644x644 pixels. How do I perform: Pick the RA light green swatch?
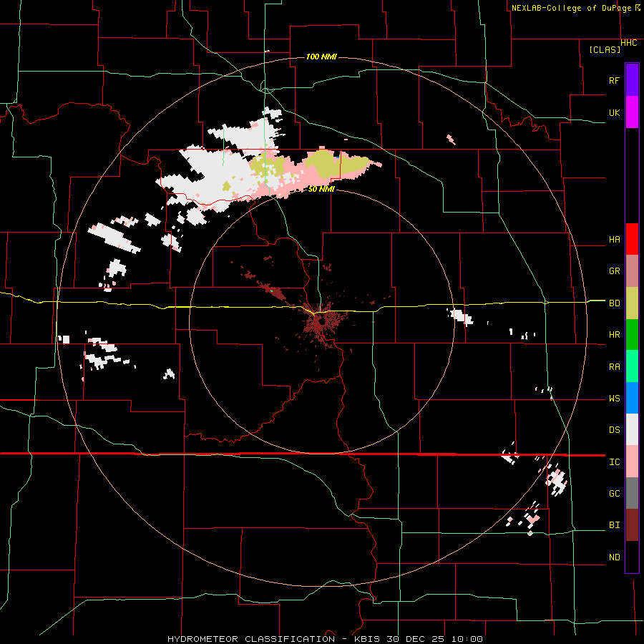tap(632, 366)
